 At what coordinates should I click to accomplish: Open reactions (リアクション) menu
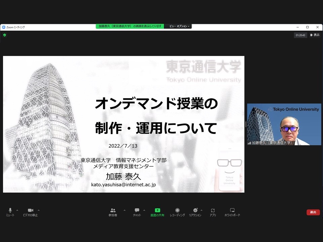tap(195, 212)
